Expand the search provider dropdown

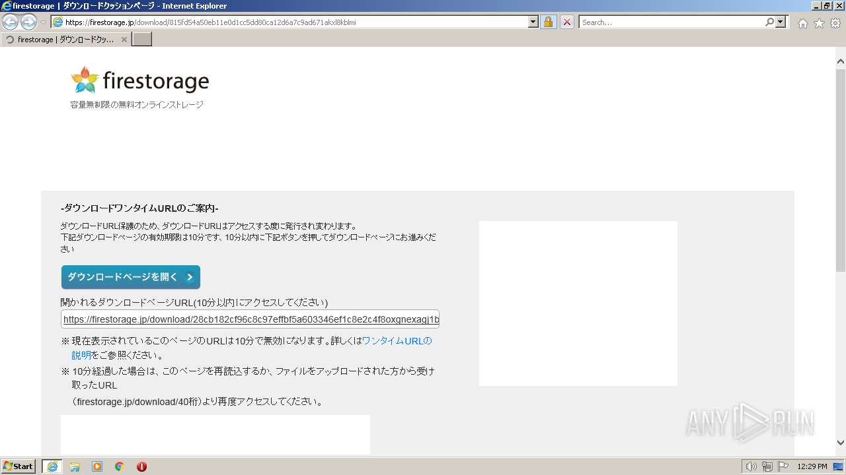pos(781,22)
